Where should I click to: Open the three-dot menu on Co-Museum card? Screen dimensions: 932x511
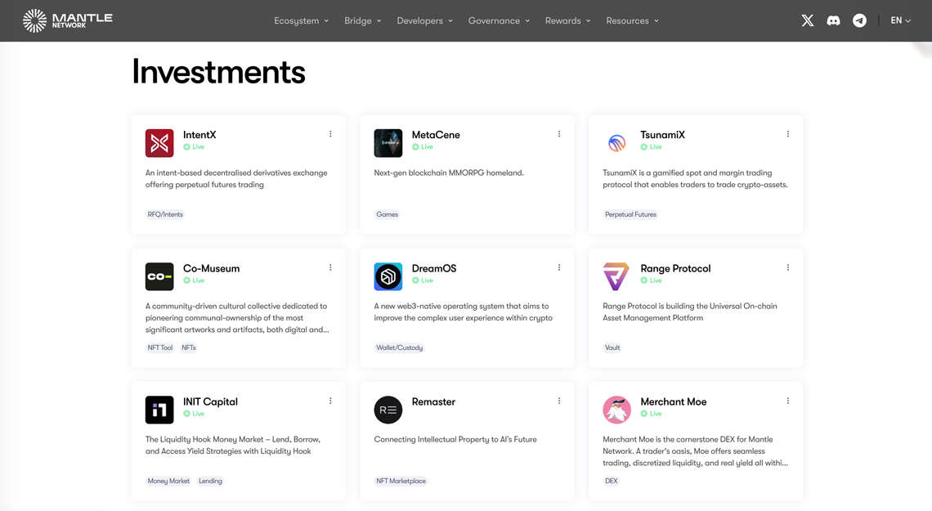(330, 267)
